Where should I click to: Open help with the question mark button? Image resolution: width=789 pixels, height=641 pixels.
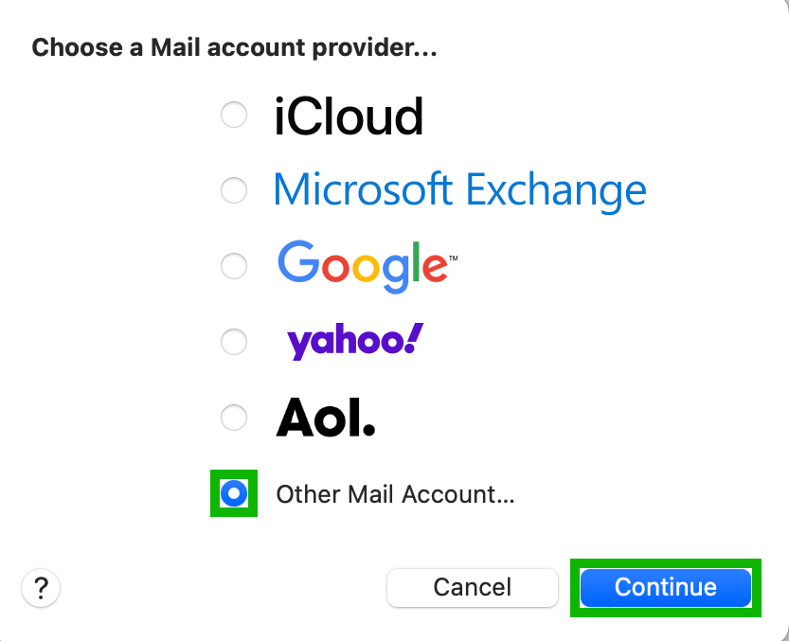(x=41, y=588)
